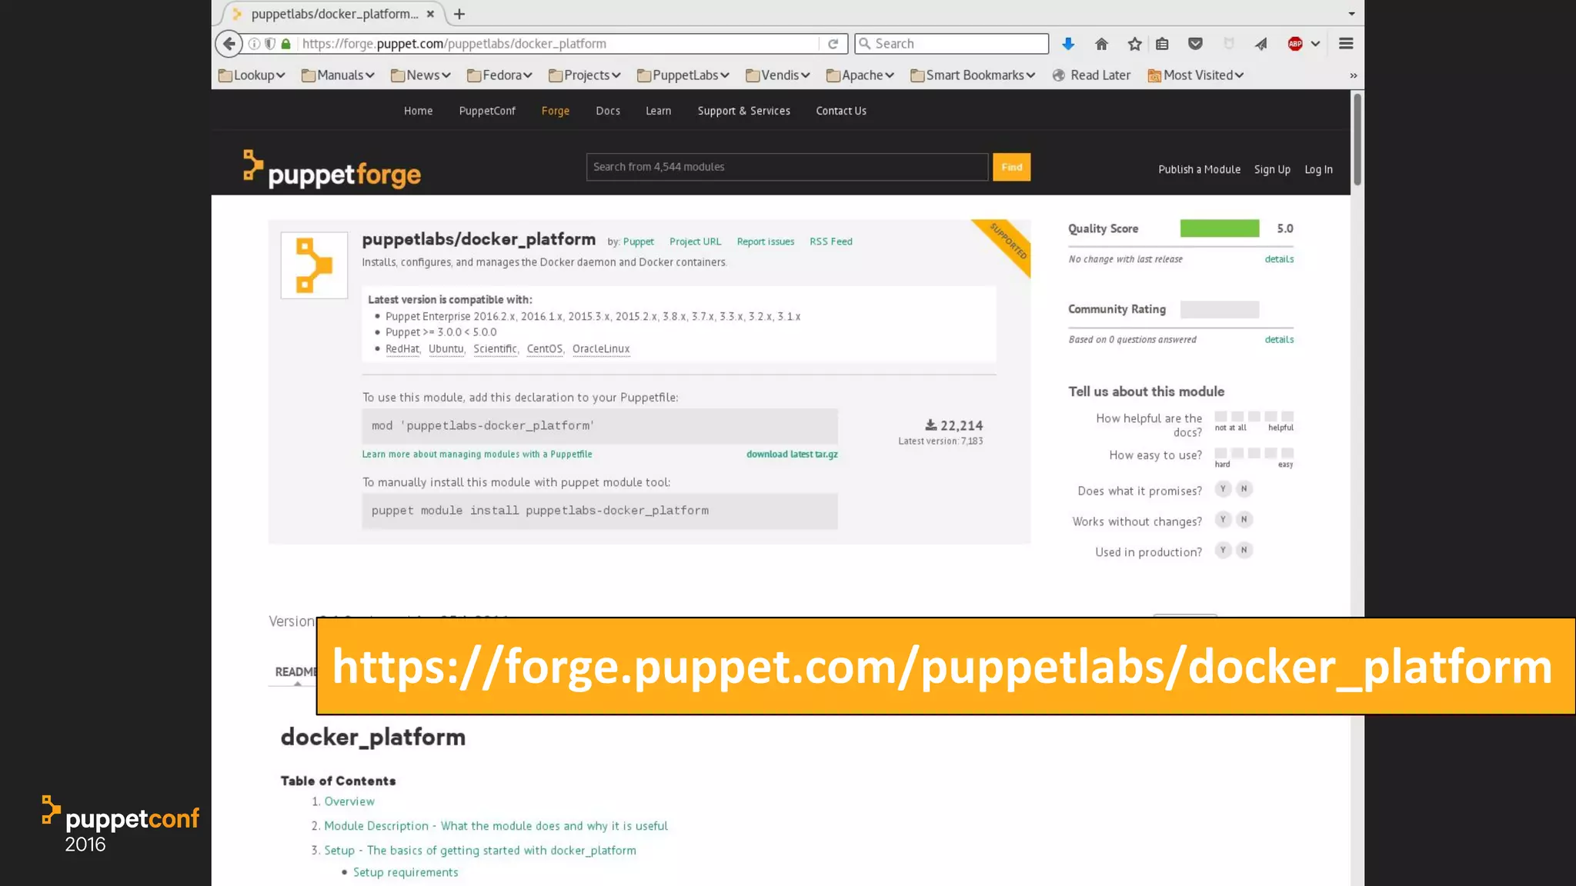Open the Firefox hamburger menu

[1346, 44]
